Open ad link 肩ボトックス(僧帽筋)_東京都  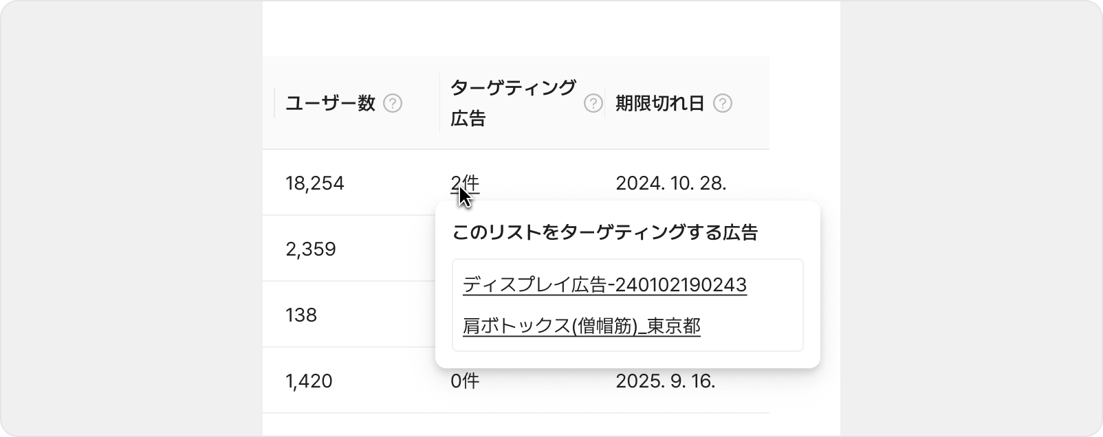click(582, 326)
